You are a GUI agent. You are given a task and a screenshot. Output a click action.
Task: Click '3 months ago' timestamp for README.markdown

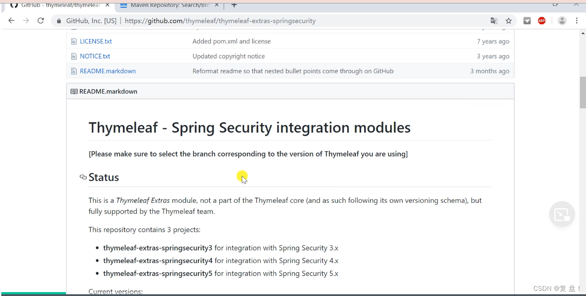[x=490, y=71]
